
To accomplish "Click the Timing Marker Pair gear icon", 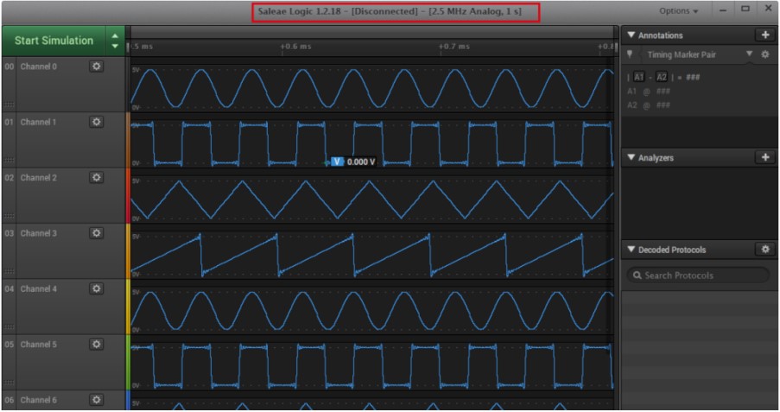I will [x=764, y=54].
